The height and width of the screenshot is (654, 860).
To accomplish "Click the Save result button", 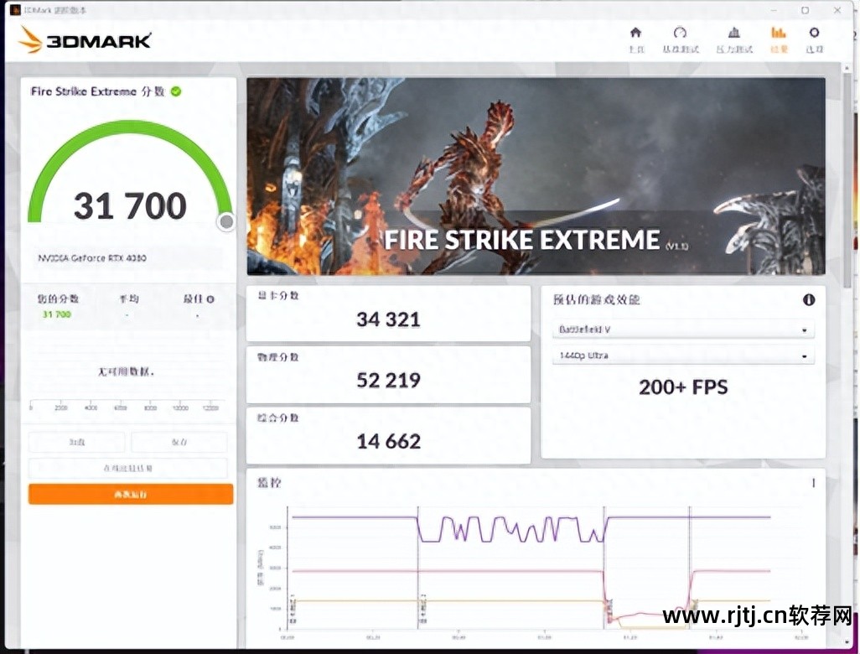I will click(179, 442).
